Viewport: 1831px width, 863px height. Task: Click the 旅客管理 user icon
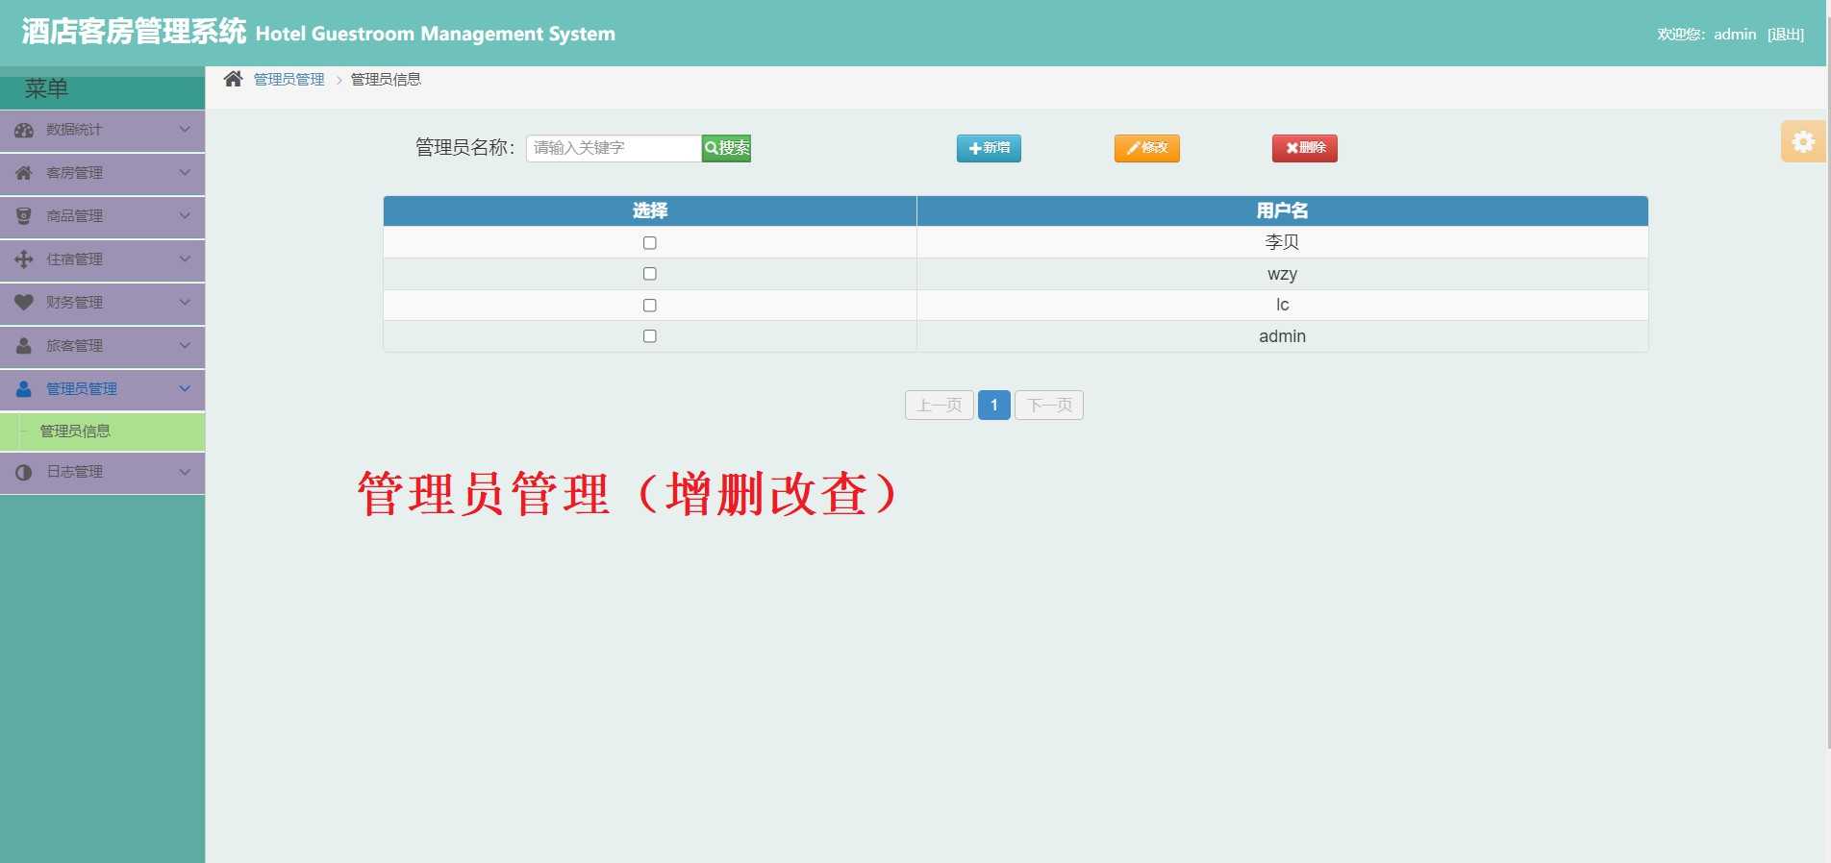pyautogui.click(x=24, y=346)
